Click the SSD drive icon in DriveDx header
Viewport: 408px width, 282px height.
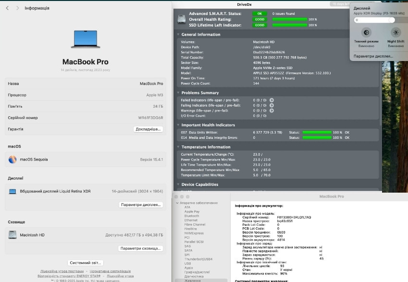tap(182, 19)
